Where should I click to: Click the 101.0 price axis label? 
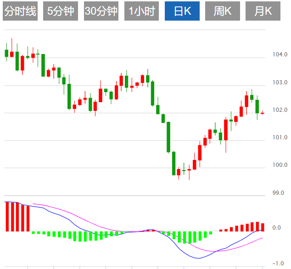[x=280, y=137]
